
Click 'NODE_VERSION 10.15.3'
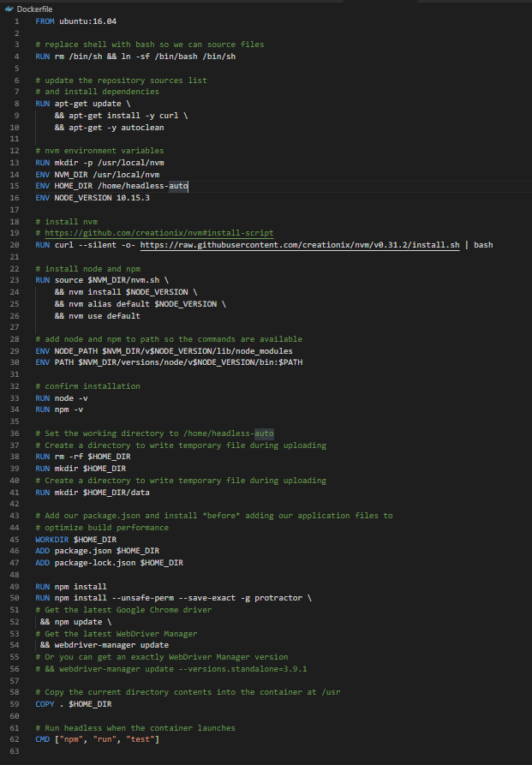[x=102, y=198]
